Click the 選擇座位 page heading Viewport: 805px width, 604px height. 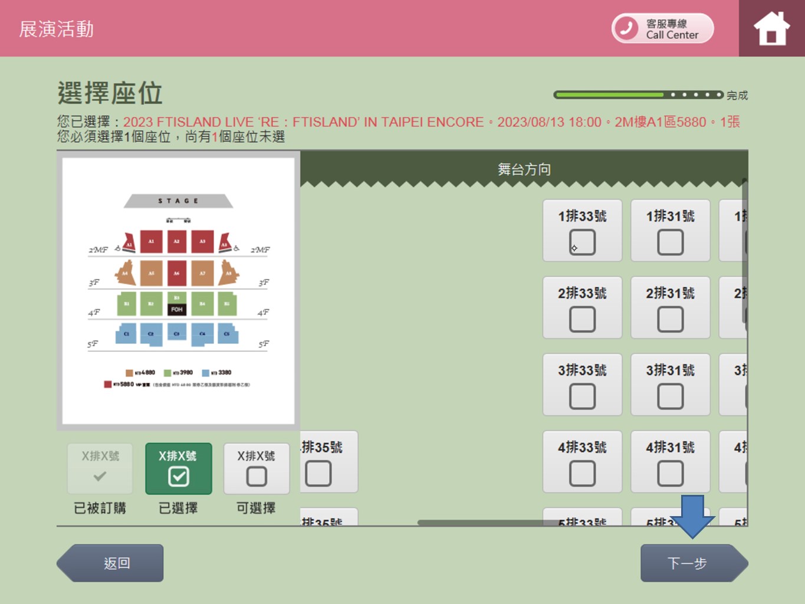point(110,93)
